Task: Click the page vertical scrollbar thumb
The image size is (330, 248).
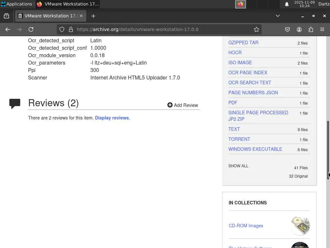Action: click(x=328, y=150)
